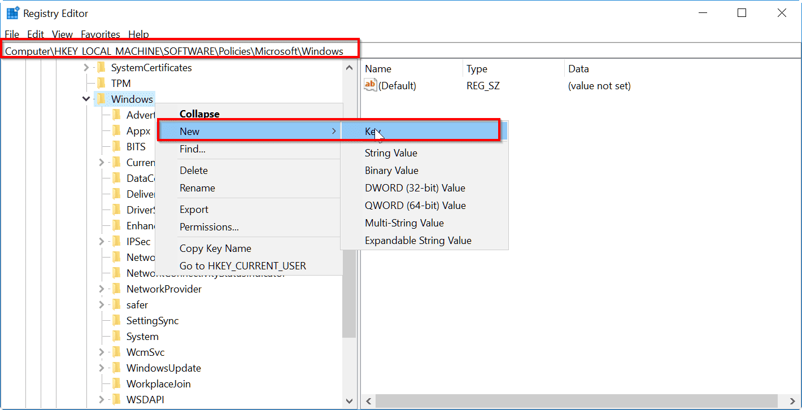This screenshot has width=802, height=410.
Task: Choose Delete in the context menu
Action: click(x=249, y=171)
